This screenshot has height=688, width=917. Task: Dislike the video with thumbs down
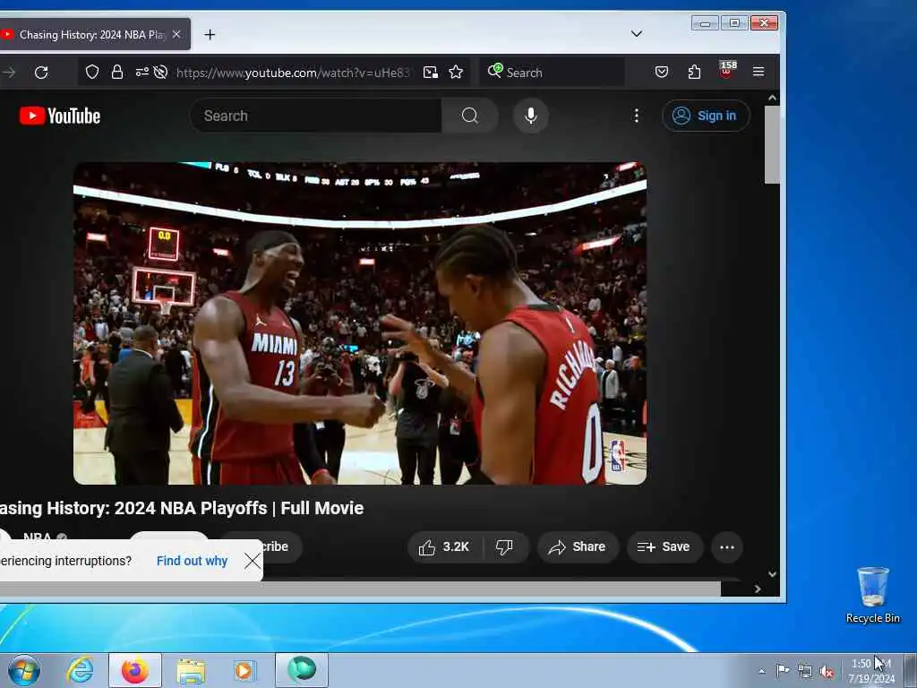tap(505, 547)
